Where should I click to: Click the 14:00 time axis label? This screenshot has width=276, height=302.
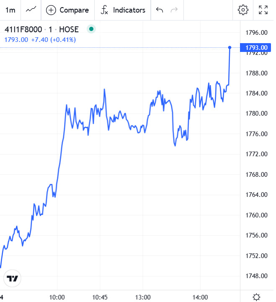(x=200, y=297)
